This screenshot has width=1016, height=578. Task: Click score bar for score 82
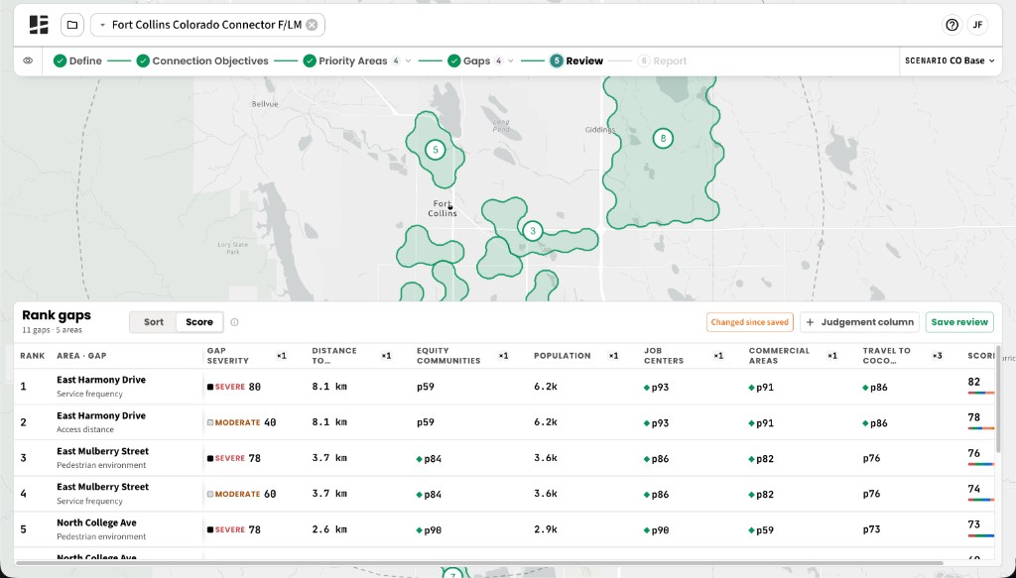[981, 393]
